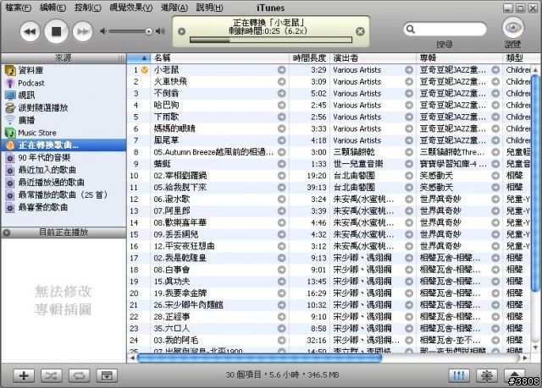
Task: Click artist arrow icon in 02.宰相劉羅鍋 row
Action: pos(409,176)
